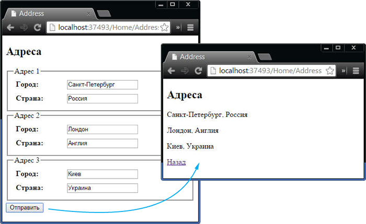Click the Адреса heading in the right window
The width and height of the screenshot is (366, 224).
click(185, 95)
